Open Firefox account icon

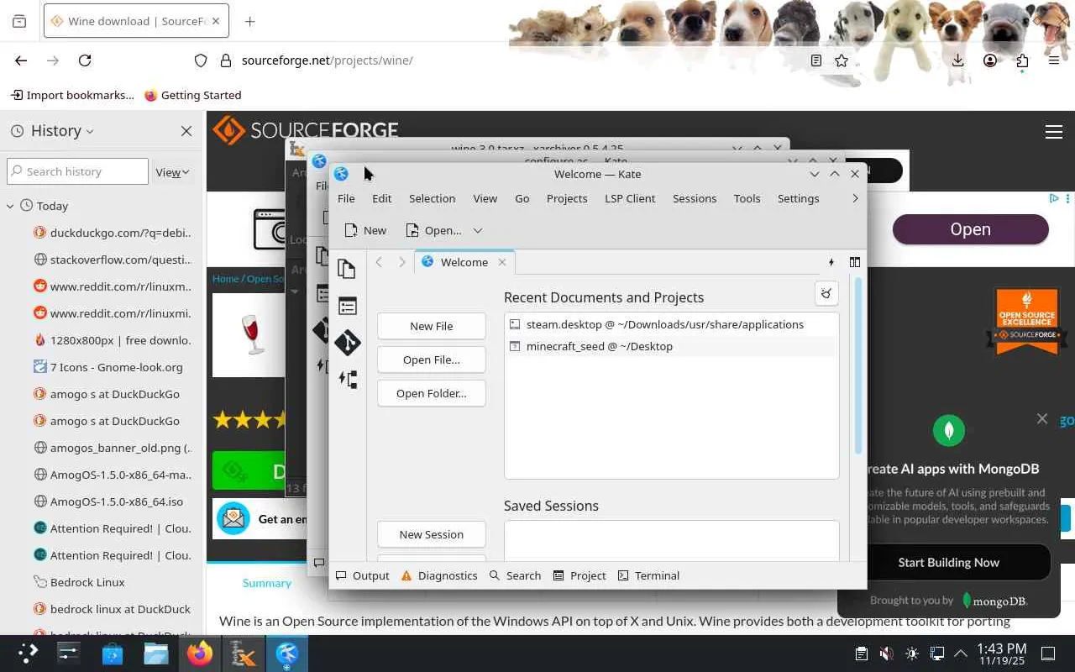pyautogui.click(x=990, y=60)
